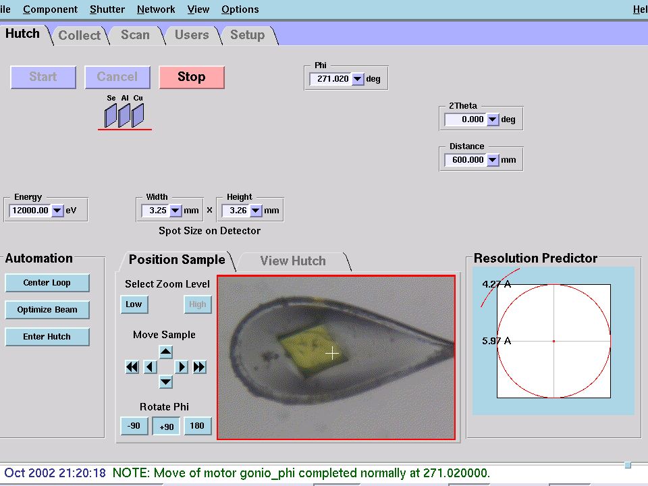Toggle the Se filter foil icon
648x486 pixels.
(x=110, y=115)
